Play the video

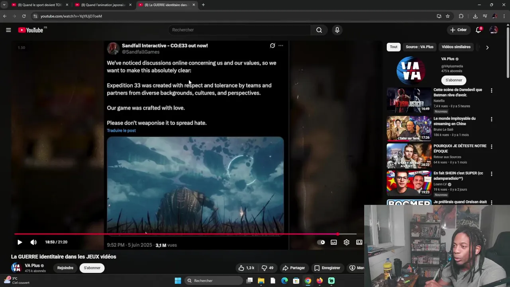point(20,242)
